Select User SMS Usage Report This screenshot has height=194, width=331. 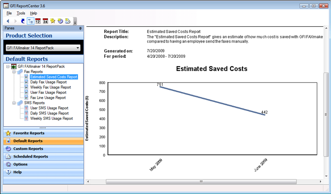click(x=49, y=108)
